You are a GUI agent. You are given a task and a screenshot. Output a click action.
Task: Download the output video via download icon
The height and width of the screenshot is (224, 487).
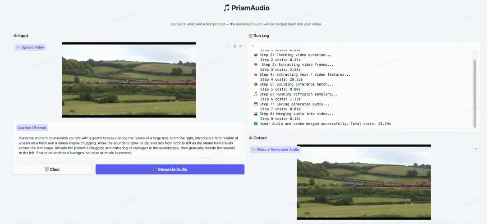click(476, 149)
